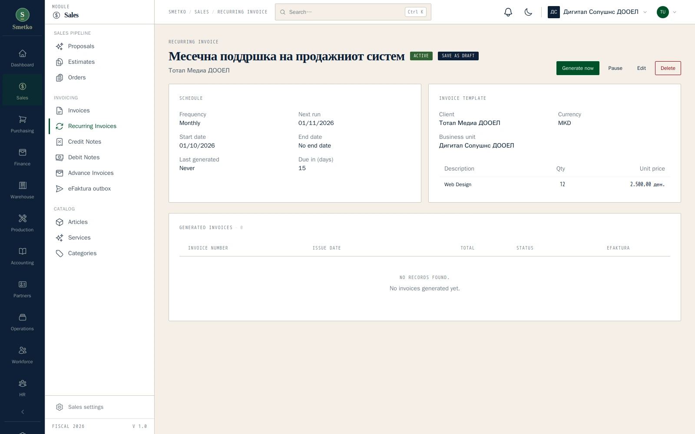Open Credit Notes
695x434 pixels.
99,142
